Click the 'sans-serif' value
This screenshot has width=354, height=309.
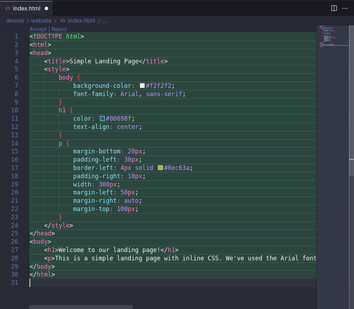coord(164,94)
